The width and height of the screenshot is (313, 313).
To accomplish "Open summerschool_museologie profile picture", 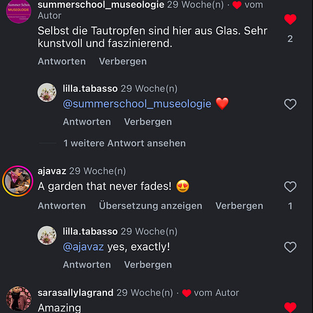I will pyautogui.click(x=18, y=11).
